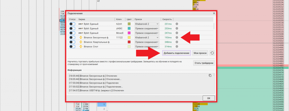Change pale green swatch of Binance Спот
The image size is (289, 111).
tap(129, 47)
